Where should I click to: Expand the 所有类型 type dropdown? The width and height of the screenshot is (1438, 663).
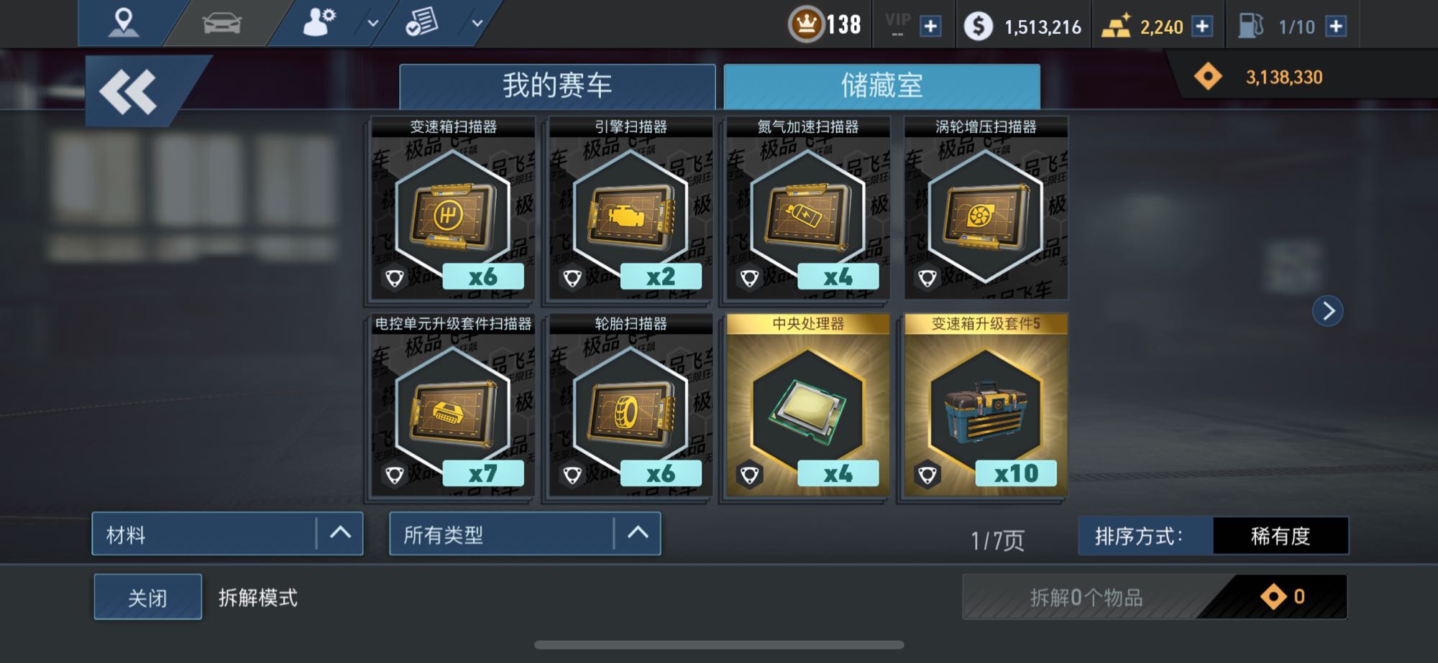525,534
